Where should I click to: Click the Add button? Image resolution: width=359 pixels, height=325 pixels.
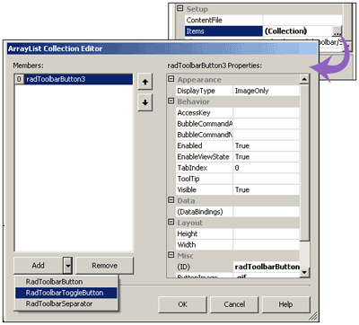[39, 266]
